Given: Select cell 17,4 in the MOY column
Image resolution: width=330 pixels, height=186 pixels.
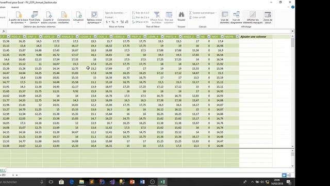Looking at the screenshot, I should click(218, 41).
